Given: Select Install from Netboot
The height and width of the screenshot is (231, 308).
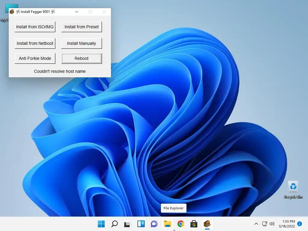Looking at the screenshot, I should point(35,43).
